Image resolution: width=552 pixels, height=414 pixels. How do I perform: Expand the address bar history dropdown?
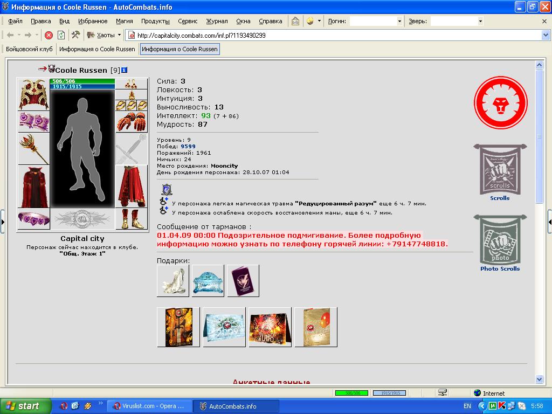[x=546, y=35]
